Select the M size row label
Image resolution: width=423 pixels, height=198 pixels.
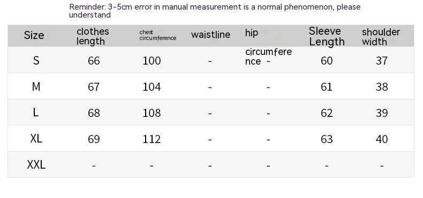[36, 86]
